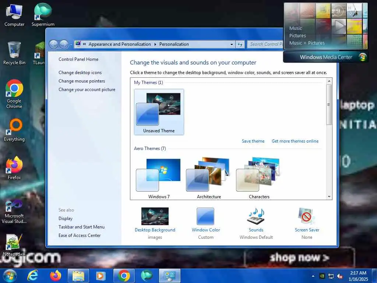The image size is (377, 283).
Task: Open Supermium from the taskbar
Action: pos(147,276)
